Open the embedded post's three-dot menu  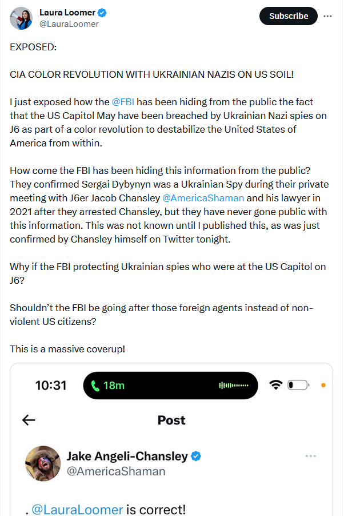(310, 456)
